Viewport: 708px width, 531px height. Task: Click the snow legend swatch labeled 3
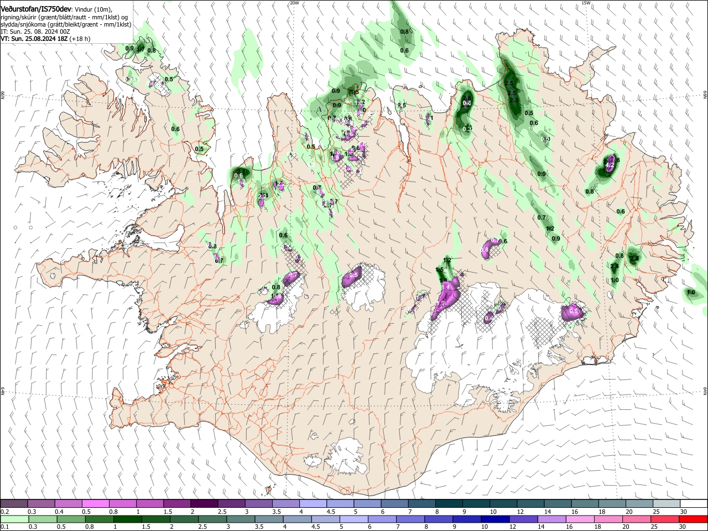pos(259,503)
